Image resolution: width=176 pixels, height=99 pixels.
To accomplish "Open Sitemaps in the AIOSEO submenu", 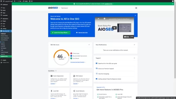I will pyautogui.click(x=3, y=42).
